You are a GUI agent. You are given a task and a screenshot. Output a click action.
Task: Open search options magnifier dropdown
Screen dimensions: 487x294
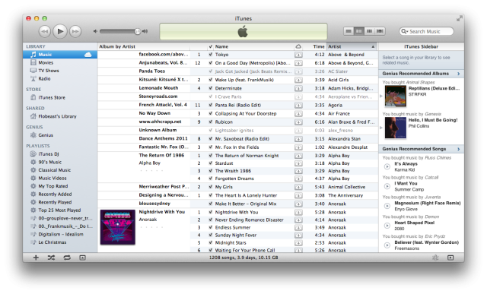click(404, 31)
